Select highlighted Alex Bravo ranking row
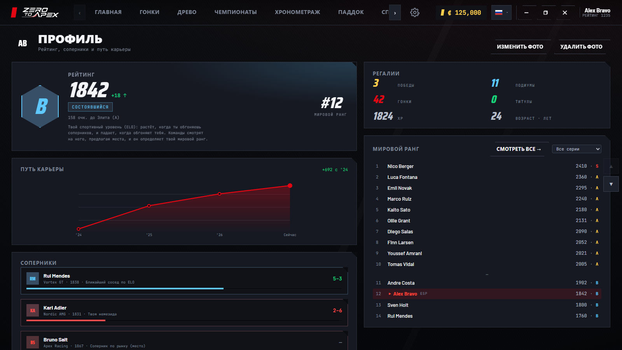 487,294
